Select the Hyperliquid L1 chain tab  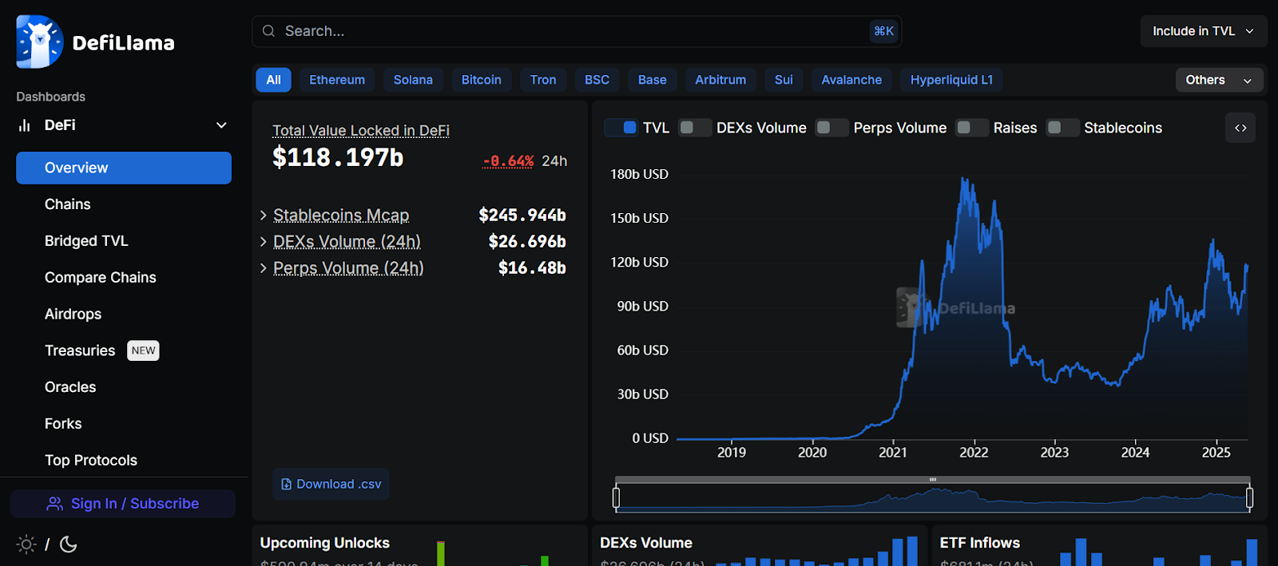tap(951, 80)
